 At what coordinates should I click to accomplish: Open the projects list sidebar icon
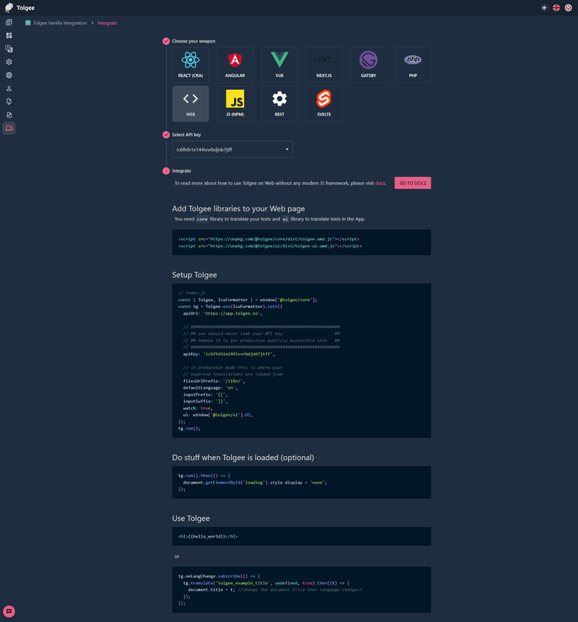[x=9, y=22]
